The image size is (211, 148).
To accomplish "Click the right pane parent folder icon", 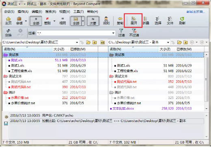I will [185, 43].
